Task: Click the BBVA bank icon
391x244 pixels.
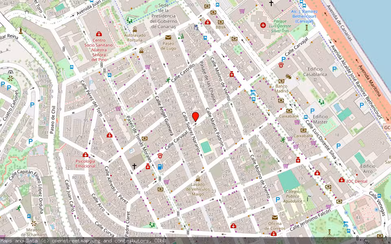Action: (x=221, y=22)
